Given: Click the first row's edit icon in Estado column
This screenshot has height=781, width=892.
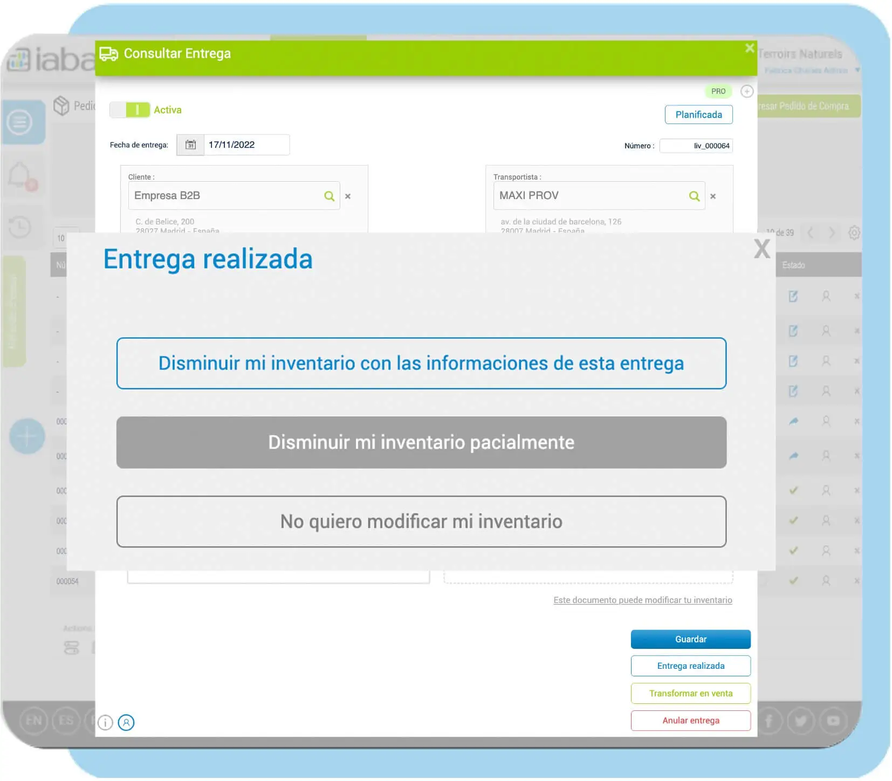Looking at the screenshot, I should tap(793, 296).
